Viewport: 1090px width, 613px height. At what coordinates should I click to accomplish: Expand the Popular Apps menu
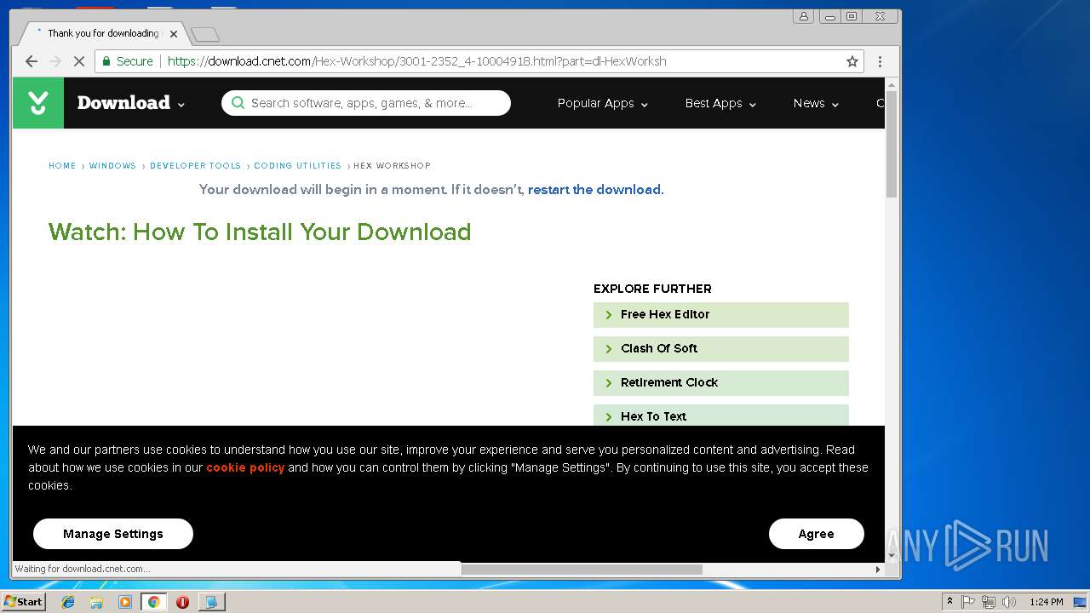pos(603,103)
